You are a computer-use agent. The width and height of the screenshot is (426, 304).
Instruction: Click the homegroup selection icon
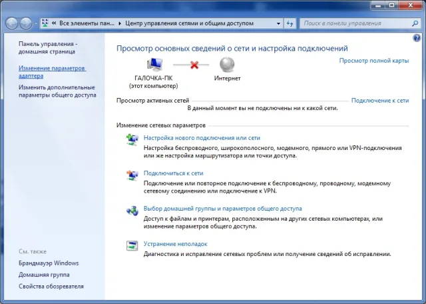pos(132,211)
